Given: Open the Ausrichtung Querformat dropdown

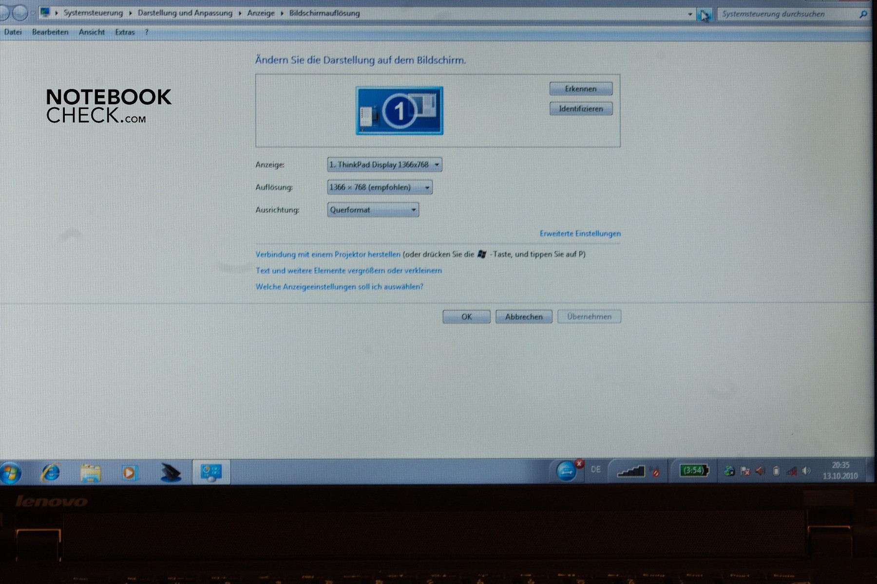Looking at the screenshot, I should tap(373, 210).
